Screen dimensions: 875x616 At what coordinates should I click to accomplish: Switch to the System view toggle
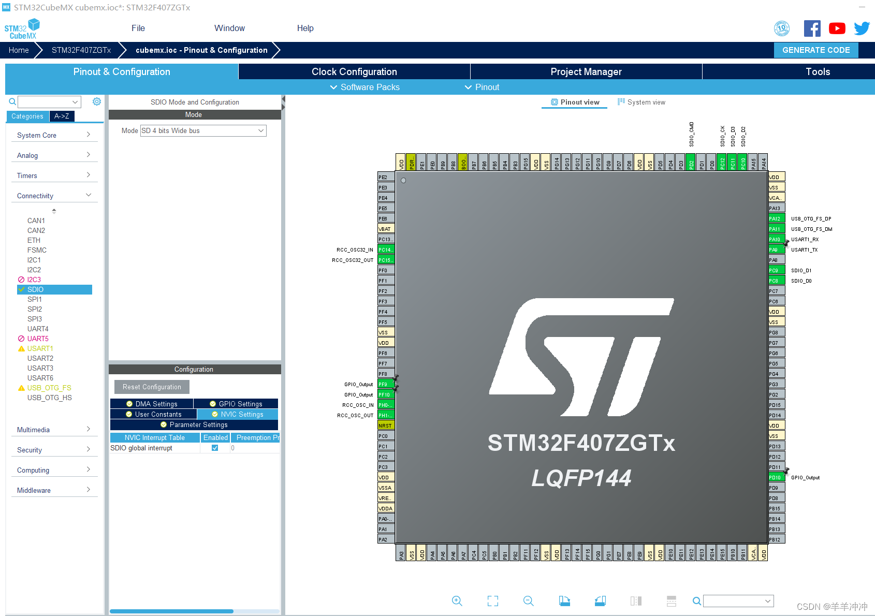(x=641, y=102)
